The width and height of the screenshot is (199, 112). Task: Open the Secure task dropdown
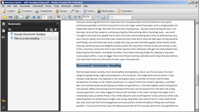pyautogui.click(x=62, y=11)
